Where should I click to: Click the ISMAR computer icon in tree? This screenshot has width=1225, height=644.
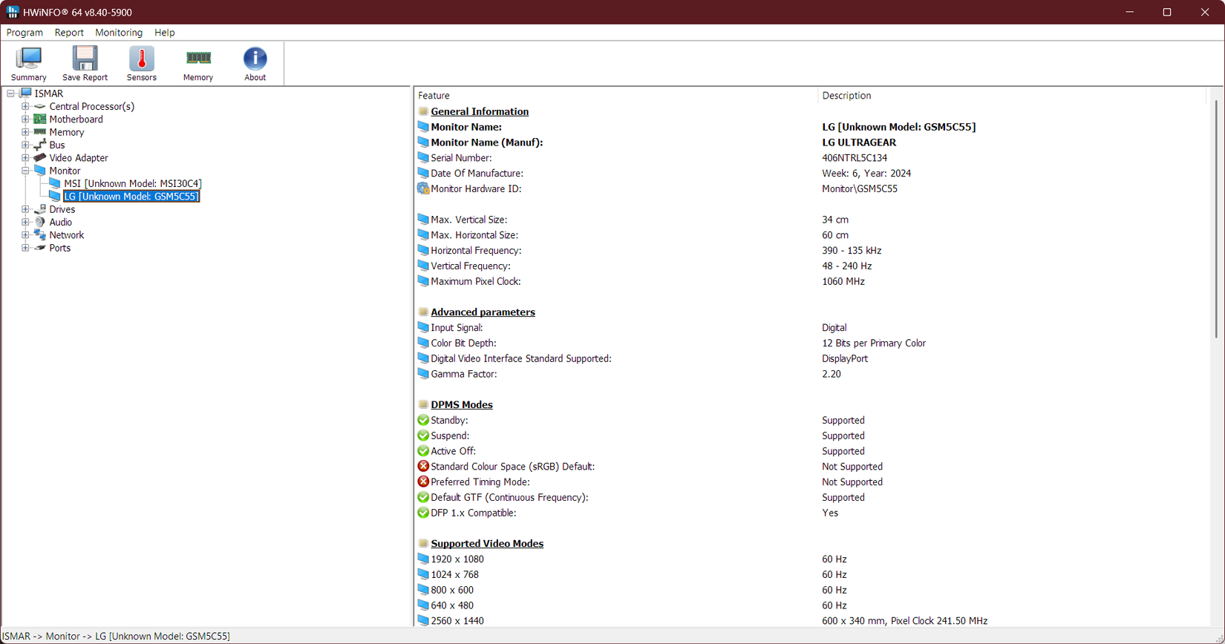coord(26,93)
